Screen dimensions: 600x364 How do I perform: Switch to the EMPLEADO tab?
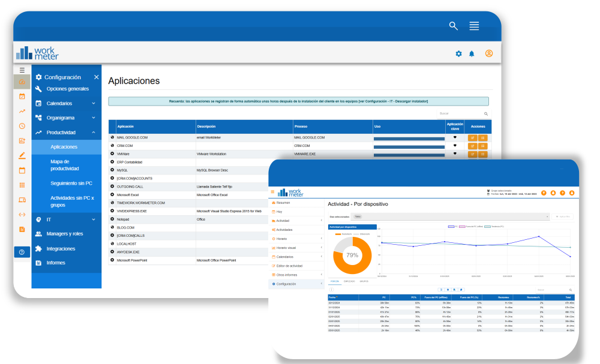(349, 281)
